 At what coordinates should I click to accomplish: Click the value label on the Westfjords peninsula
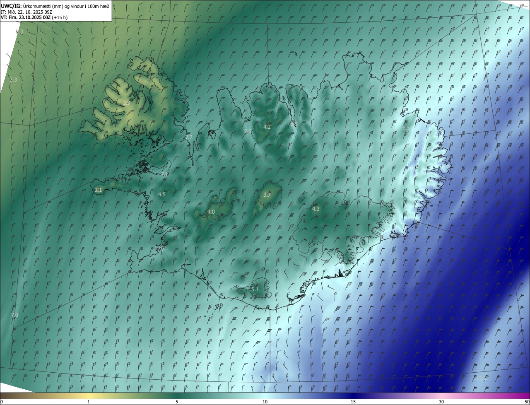(x=126, y=103)
